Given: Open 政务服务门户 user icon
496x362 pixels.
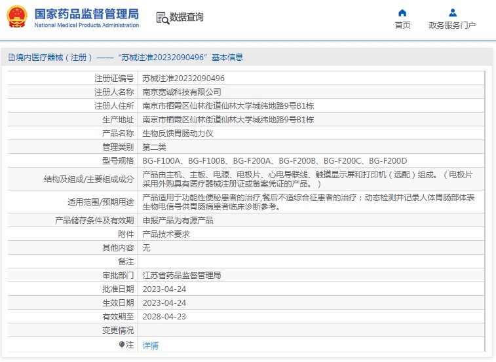Looking at the screenshot, I should coord(453,12).
